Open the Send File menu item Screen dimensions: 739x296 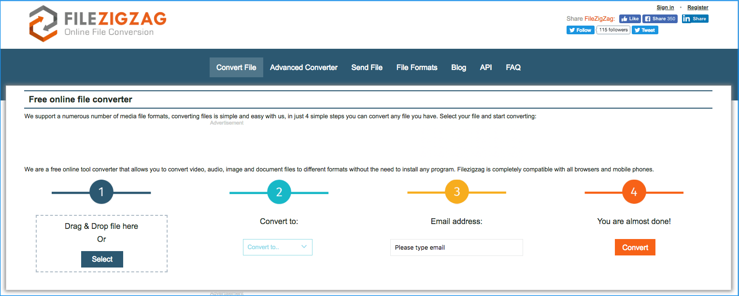367,68
